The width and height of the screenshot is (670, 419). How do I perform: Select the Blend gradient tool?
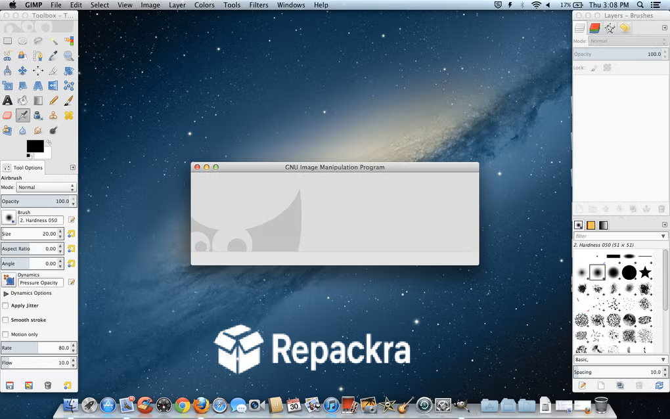pos(38,100)
